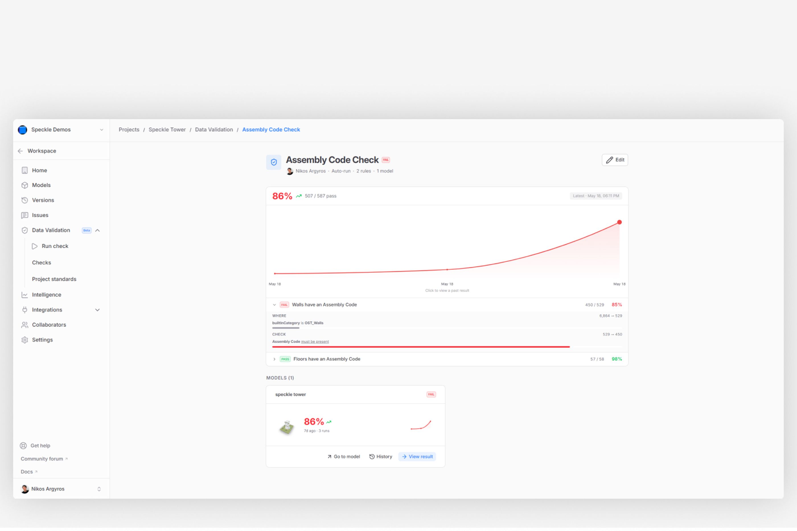Click the '57 / 58' floors count

click(597, 359)
